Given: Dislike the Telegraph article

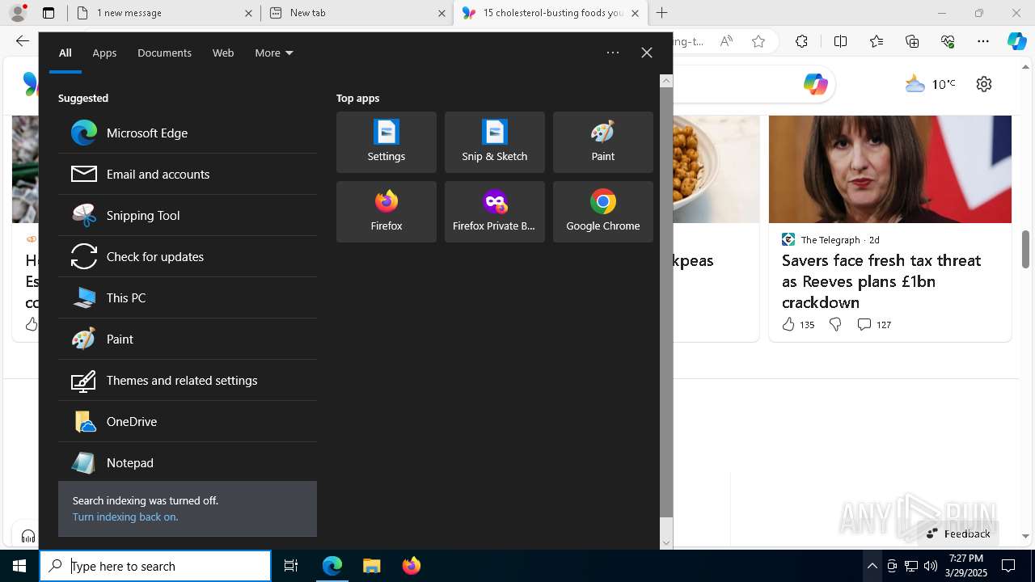Looking at the screenshot, I should coord(835,324).
